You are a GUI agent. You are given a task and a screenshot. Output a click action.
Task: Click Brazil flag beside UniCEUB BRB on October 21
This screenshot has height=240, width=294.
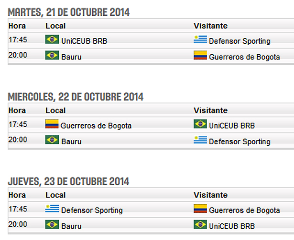(x=52, y=40)
